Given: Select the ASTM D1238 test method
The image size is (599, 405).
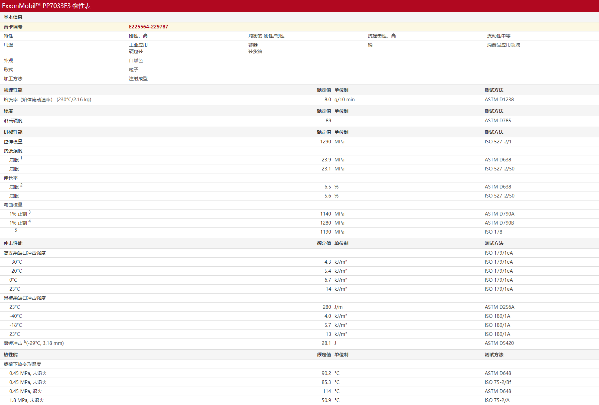Looking at the screenshot, I should click(x=499, y=100).
